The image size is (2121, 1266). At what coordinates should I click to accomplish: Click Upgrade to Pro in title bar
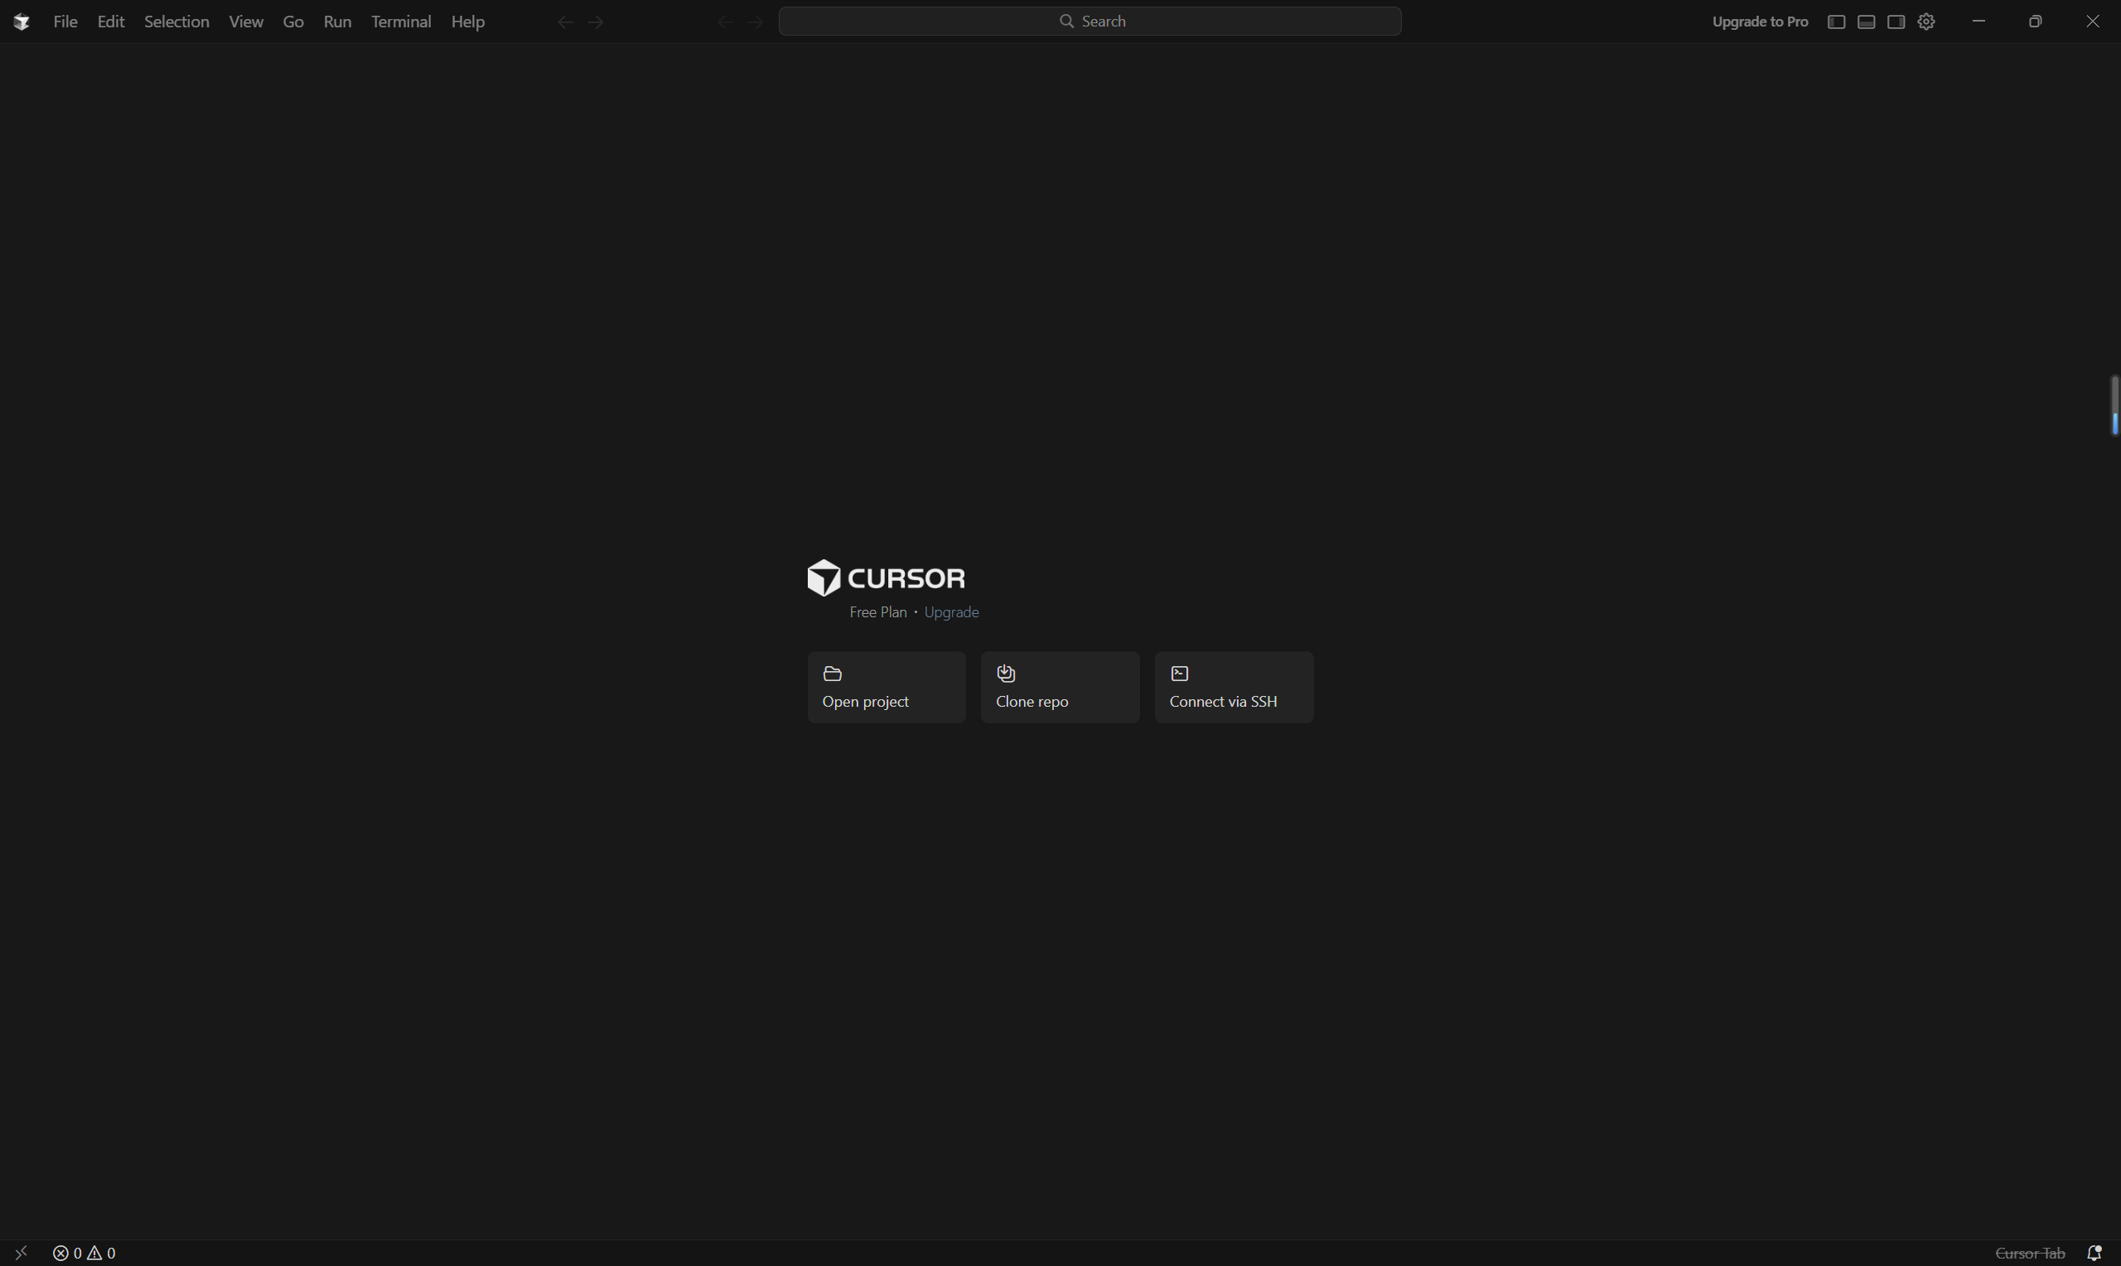click(1760, 22)
